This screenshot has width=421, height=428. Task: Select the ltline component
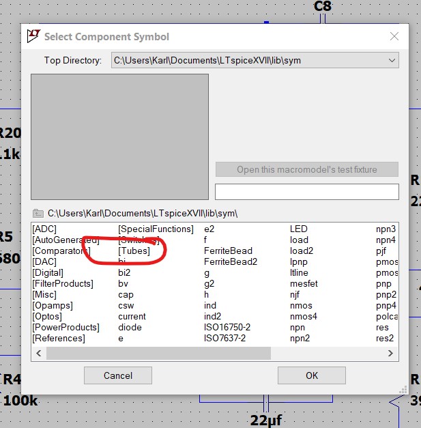299,272
